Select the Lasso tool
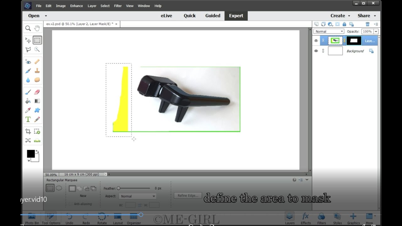The width and height of the screenshot is (402, 226). point(28,49)
